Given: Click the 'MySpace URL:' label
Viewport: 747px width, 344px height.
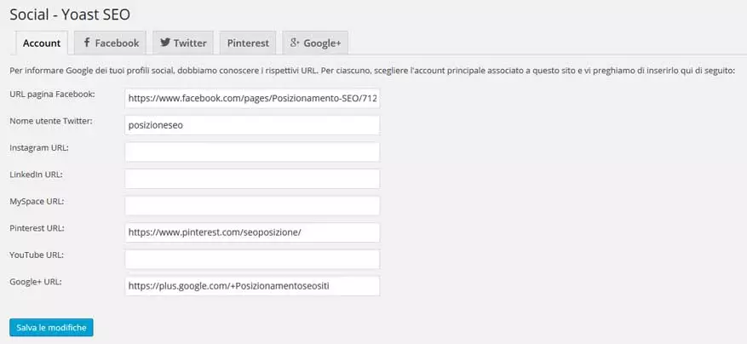Looking at the screenshot, I should (37, 201).
